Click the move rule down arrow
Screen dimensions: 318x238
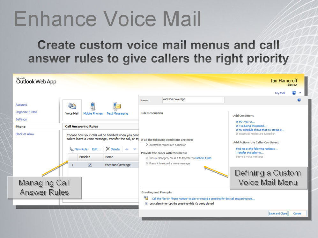[135, 149]
